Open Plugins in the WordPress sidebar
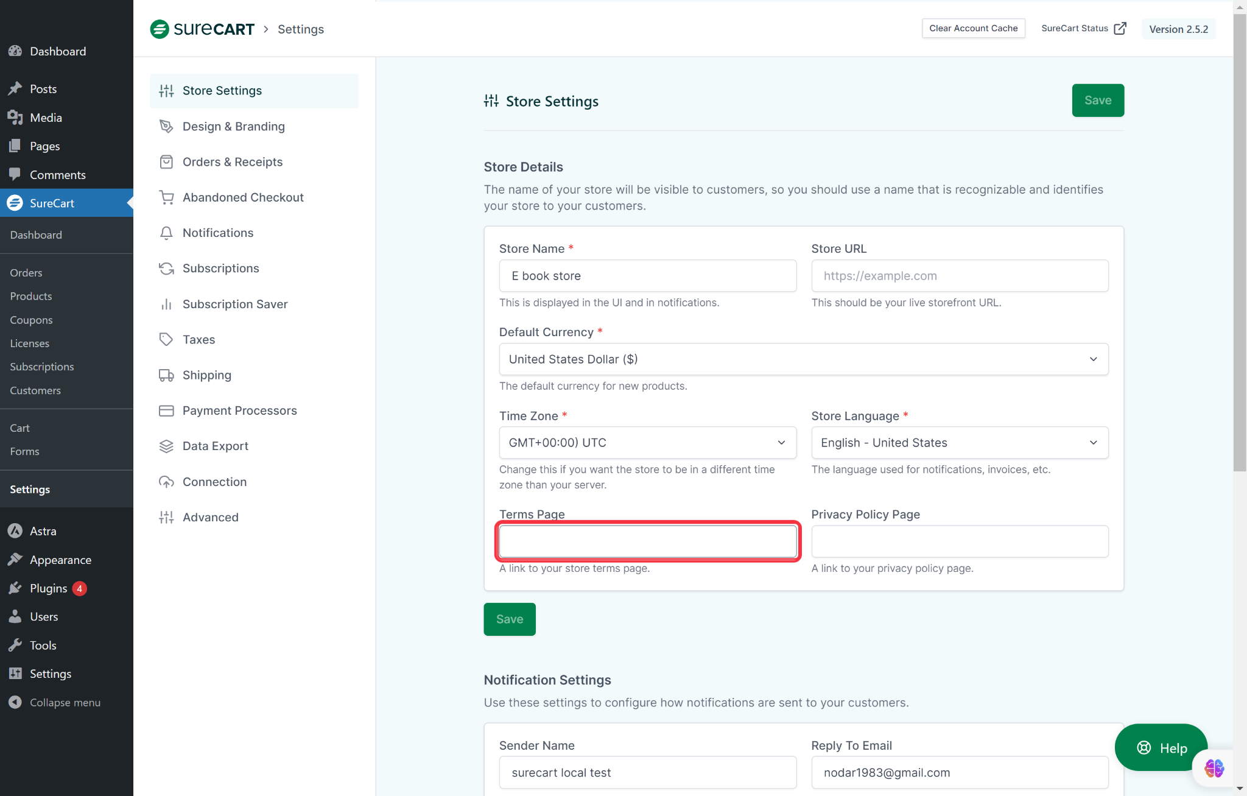1247x796 pixels. tap(49, 588)
